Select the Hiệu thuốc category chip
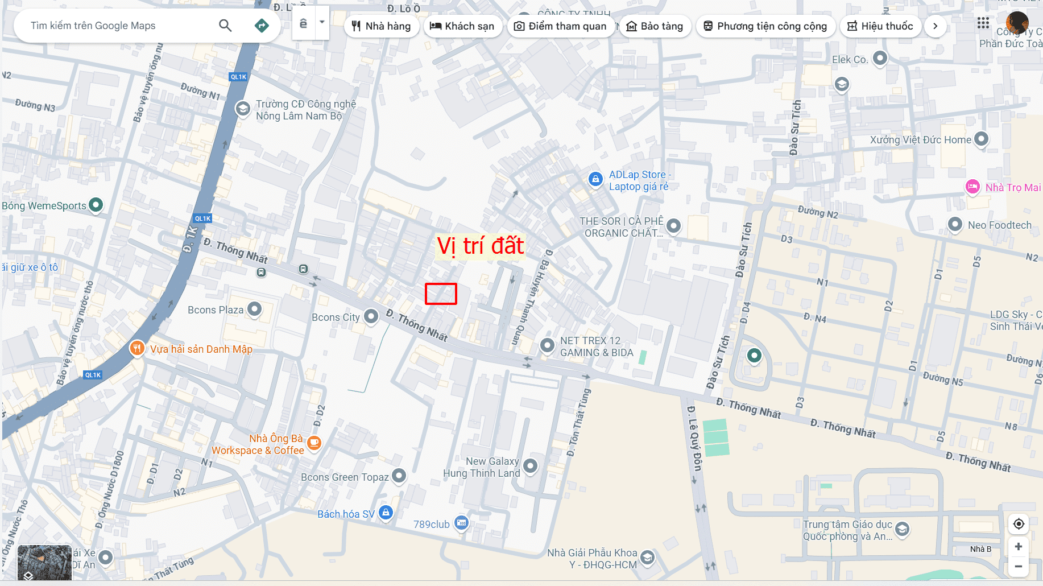Image resolution: width=1043 pixels, height=586 pixels. coord(880,26)
